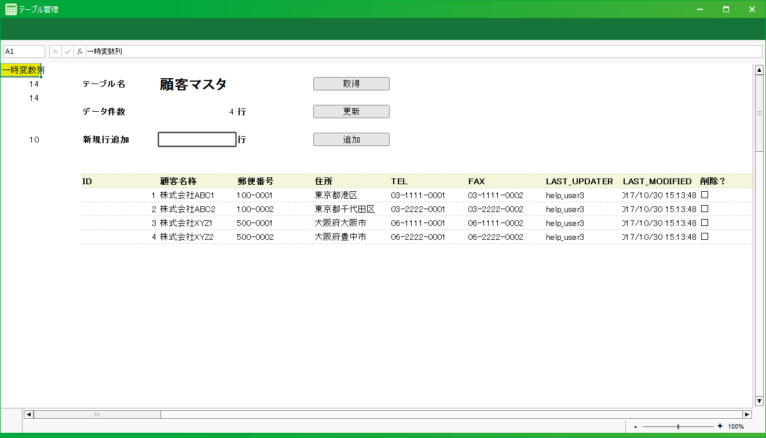Click the zoom out minus icon

pyautogui.click(x=636, y=426)
